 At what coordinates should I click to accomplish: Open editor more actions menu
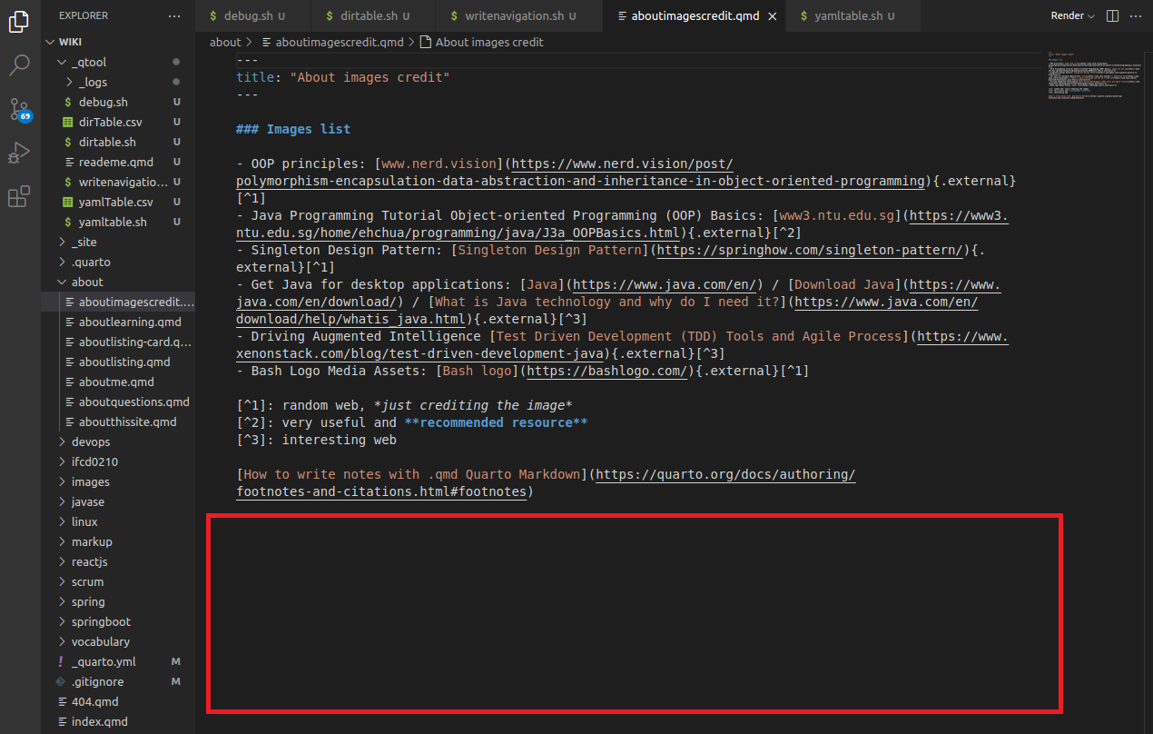(1136, 16)
